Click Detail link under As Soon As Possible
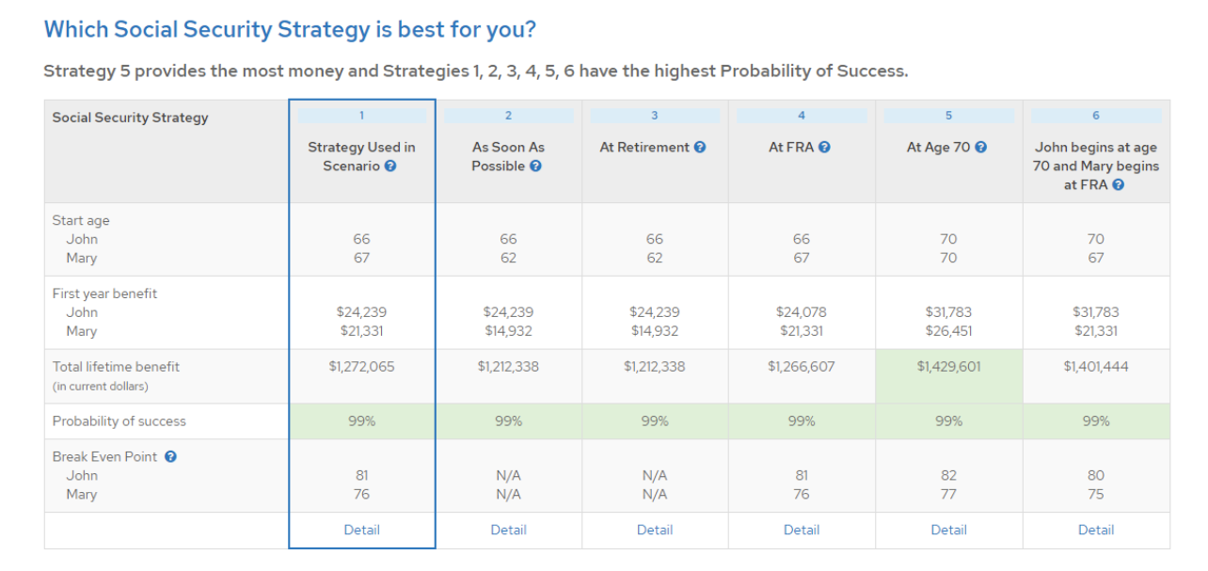Image resolution: width=1208 pixels, height=571 pixels. pyautogui.click(x=508, y=530)
